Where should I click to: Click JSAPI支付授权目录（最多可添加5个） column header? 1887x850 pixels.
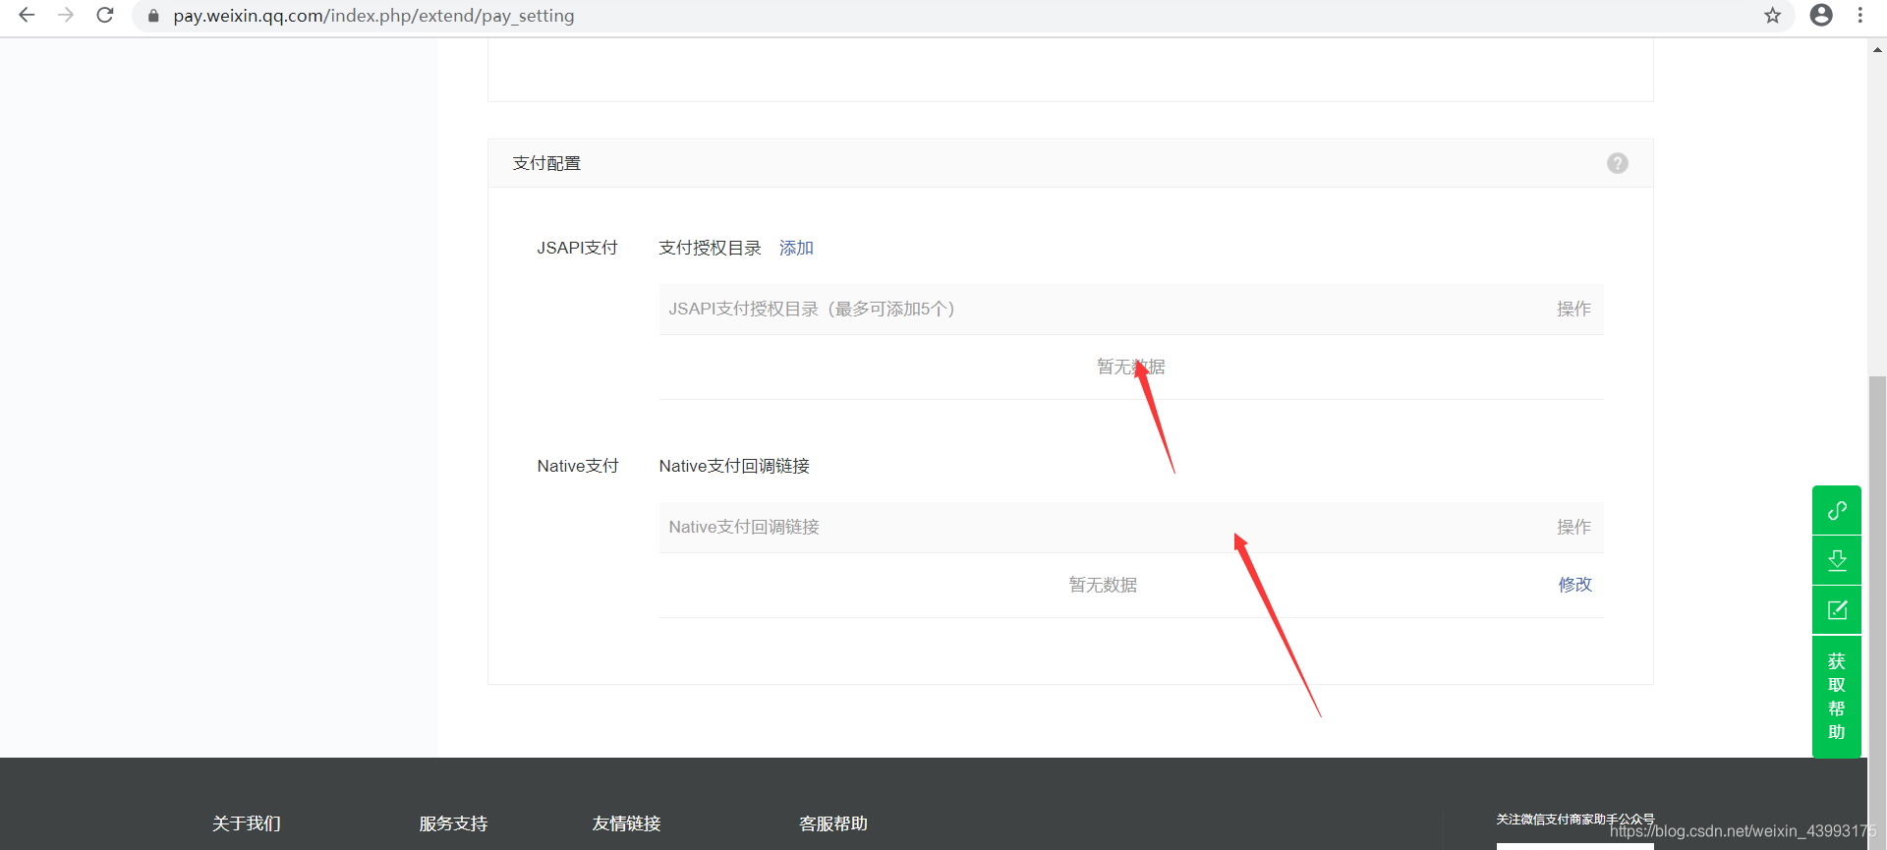click(812, 309)
